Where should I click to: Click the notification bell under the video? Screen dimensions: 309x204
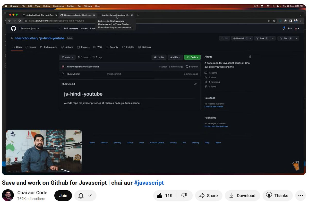point(81,196)
